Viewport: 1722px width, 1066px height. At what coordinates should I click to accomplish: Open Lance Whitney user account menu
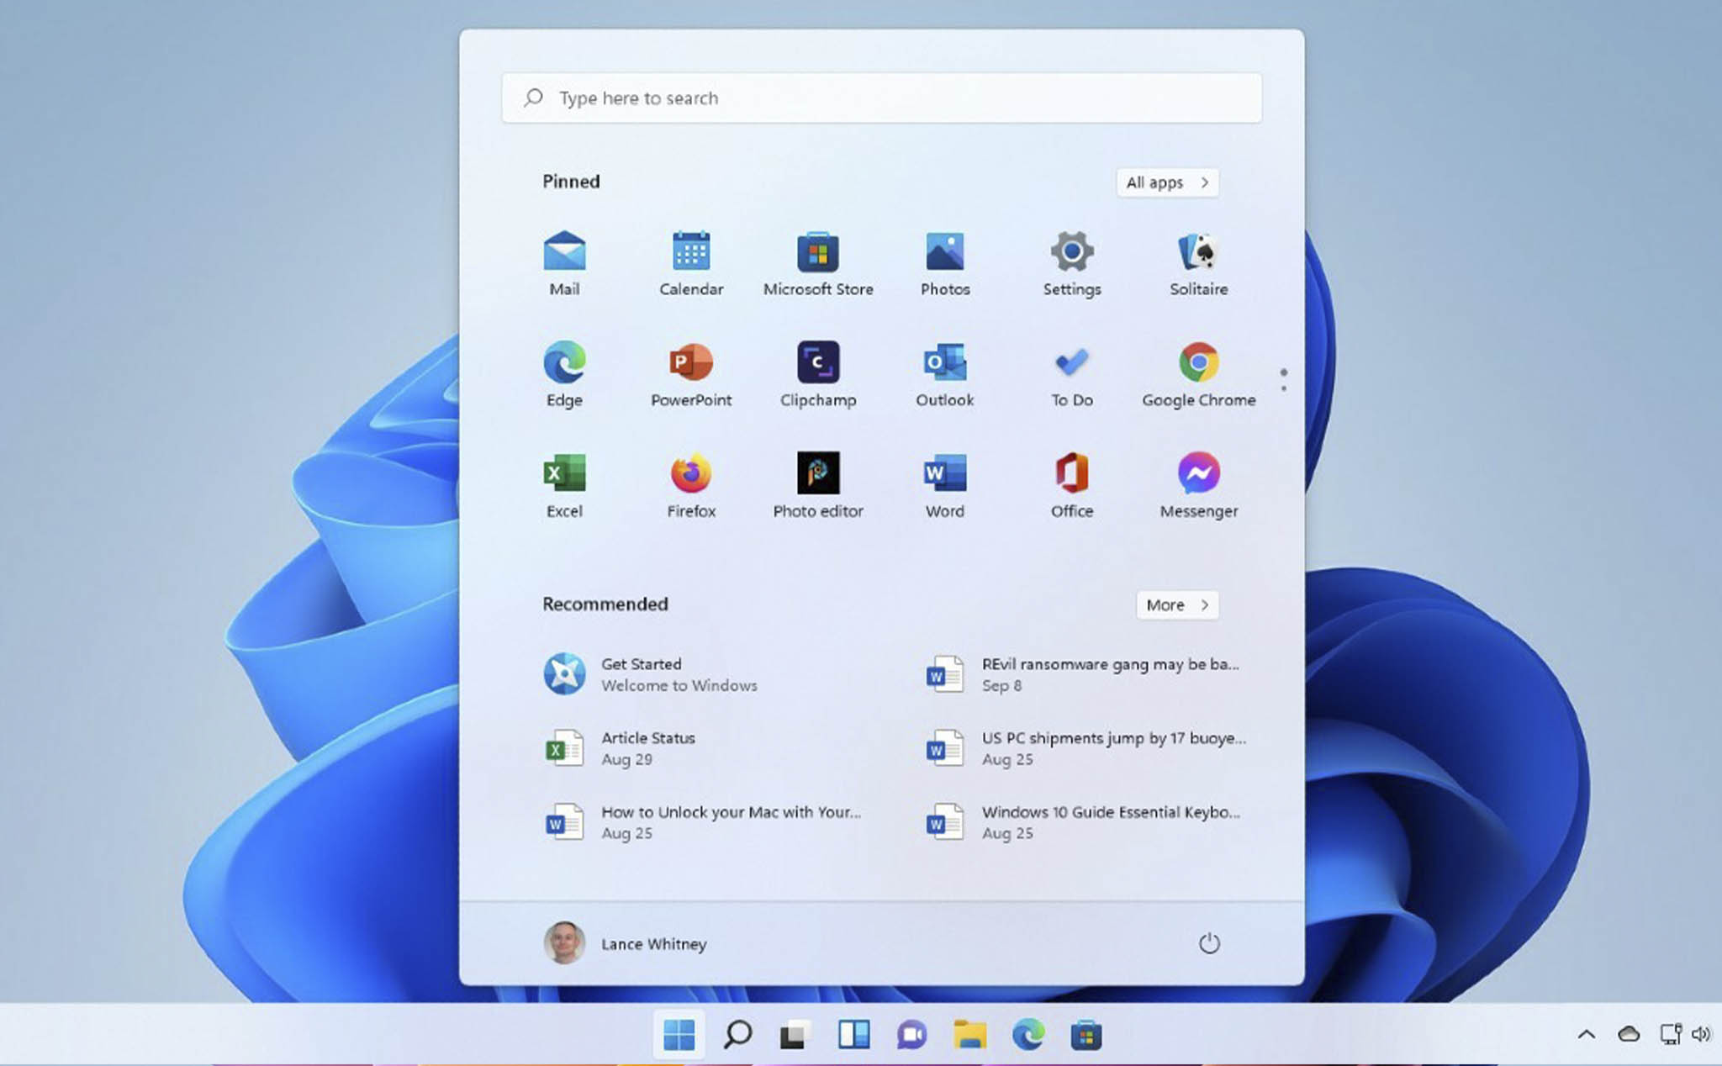pyautogui.click(x=626, y=943)
